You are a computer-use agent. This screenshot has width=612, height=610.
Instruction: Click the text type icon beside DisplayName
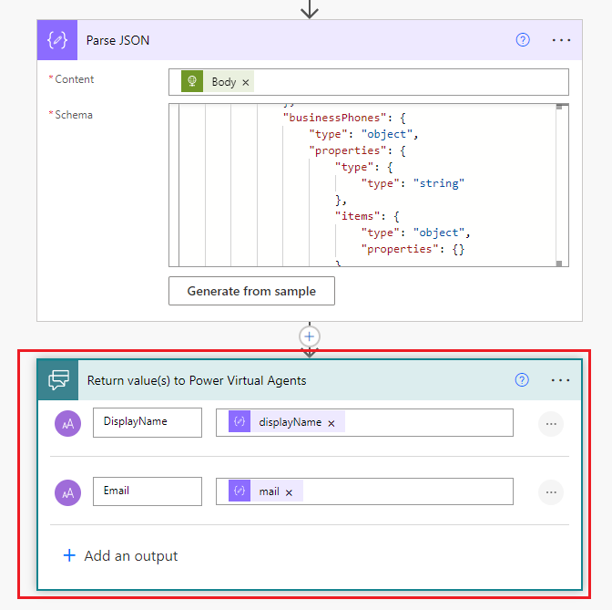[68, 423]
